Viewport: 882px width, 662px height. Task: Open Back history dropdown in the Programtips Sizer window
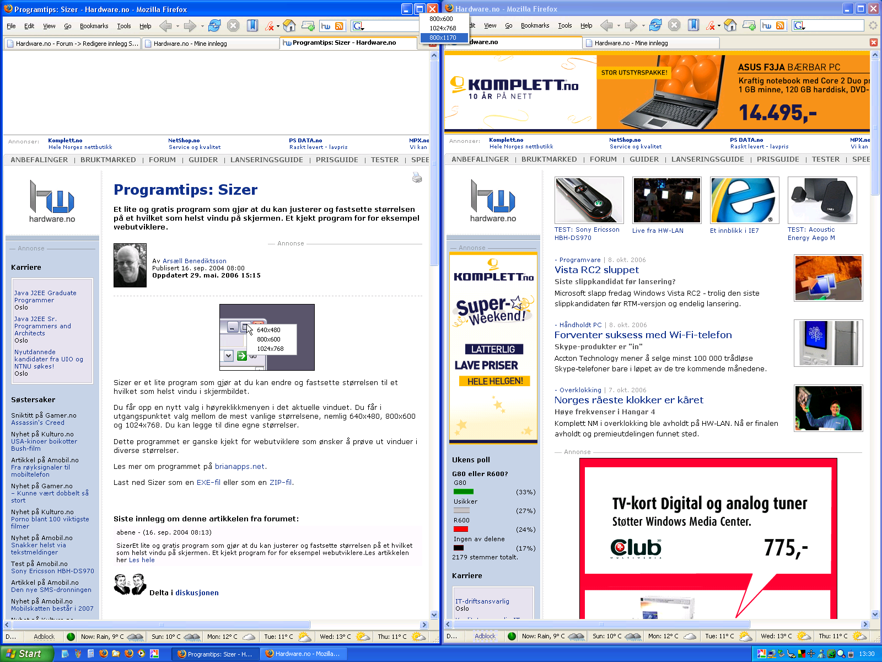[x=178, y=25]
